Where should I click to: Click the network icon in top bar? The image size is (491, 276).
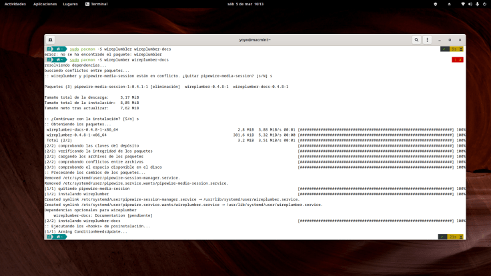(x=462, y=3)
